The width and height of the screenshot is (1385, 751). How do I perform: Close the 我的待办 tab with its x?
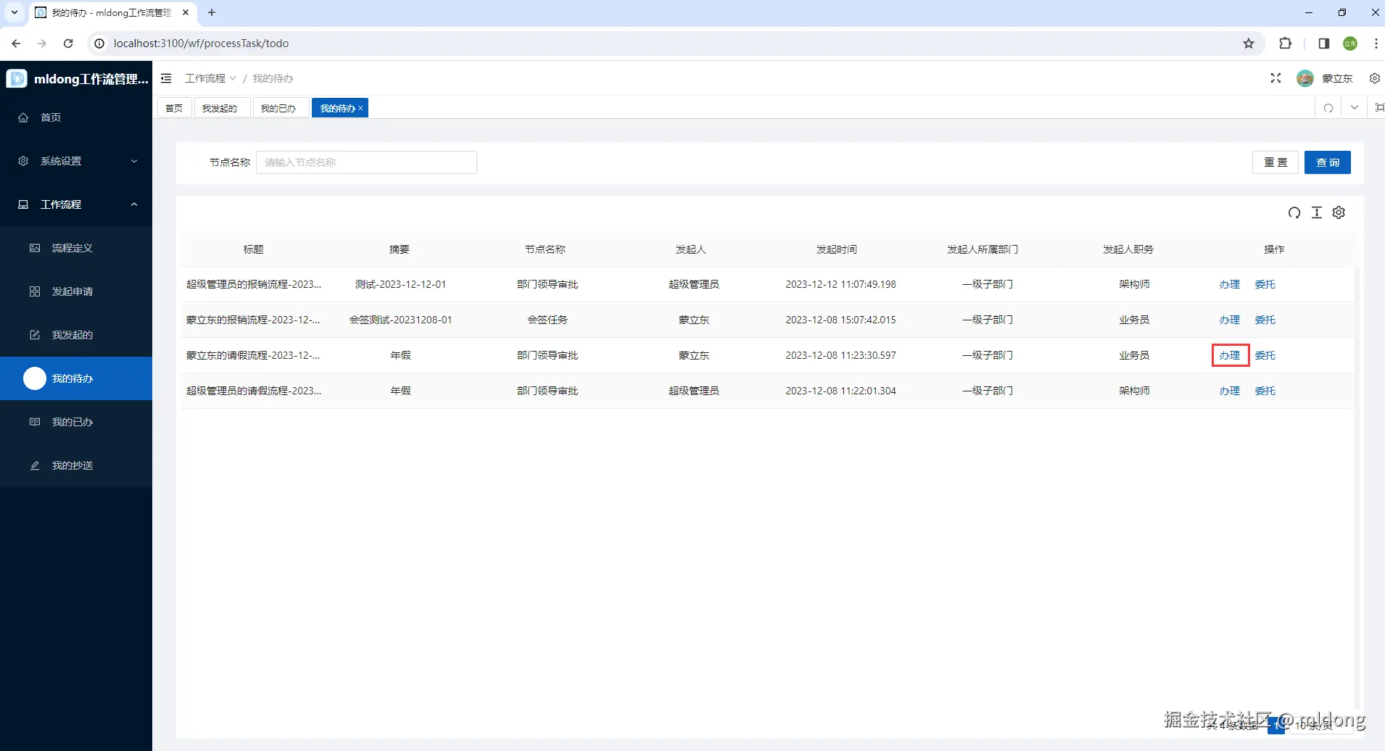coord(360,108)
